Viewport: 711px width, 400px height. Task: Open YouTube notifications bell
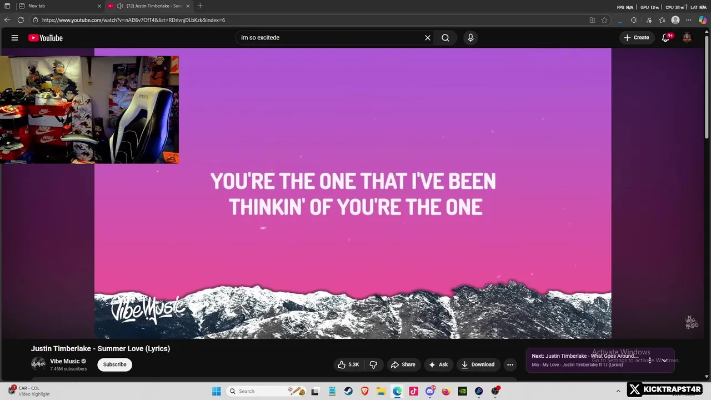click(x=666, y=38)
